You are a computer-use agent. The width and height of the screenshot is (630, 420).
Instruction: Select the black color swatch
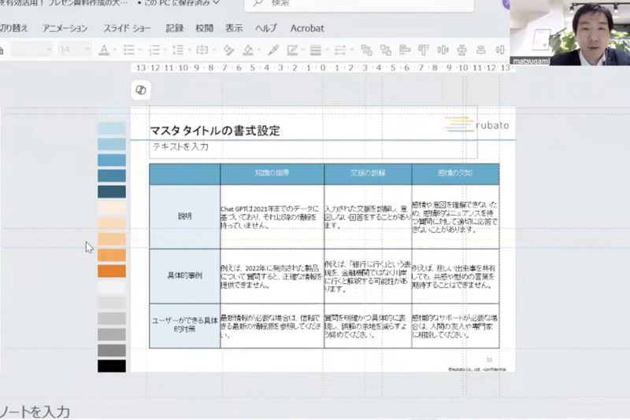pyautogui.click(x=111, y=366)
